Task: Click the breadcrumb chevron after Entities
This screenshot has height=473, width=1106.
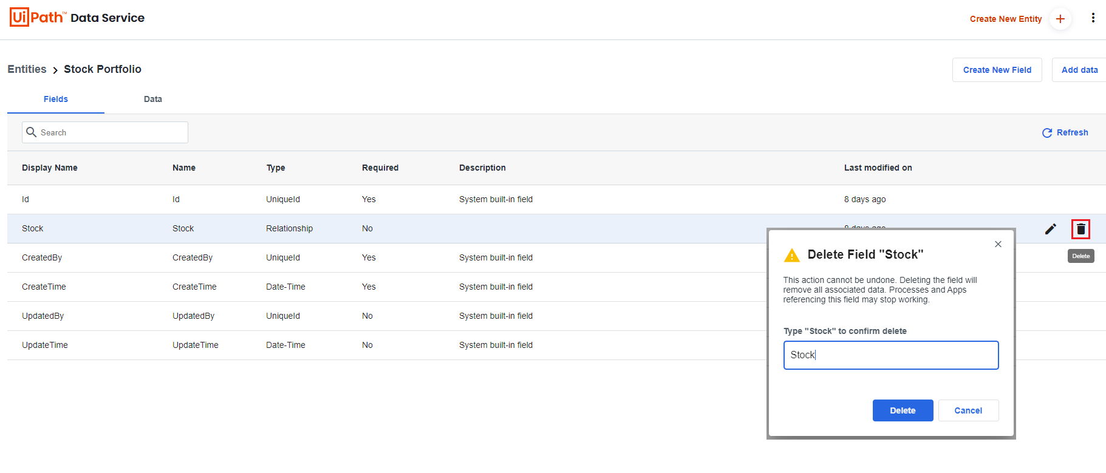Action: click(55, 70)
